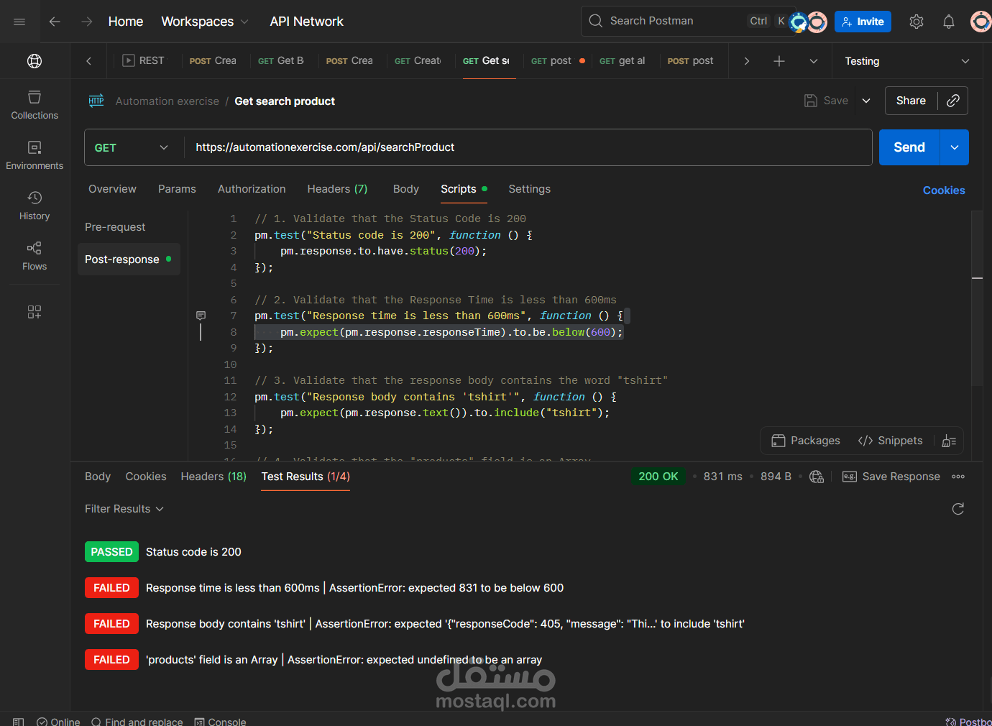Copy the request link icon beside Share
The width and height of the screenshot is (992, 726).
pyautogui.click(x=953, y=101)
